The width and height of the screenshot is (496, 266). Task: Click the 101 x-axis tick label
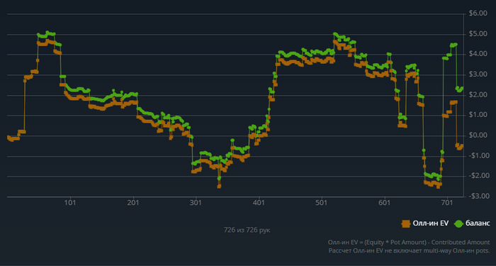click(x=70, y=203)
